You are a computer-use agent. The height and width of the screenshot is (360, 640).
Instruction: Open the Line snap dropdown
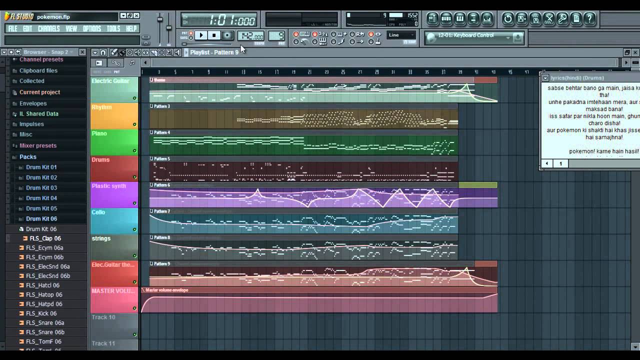(401, 35)
